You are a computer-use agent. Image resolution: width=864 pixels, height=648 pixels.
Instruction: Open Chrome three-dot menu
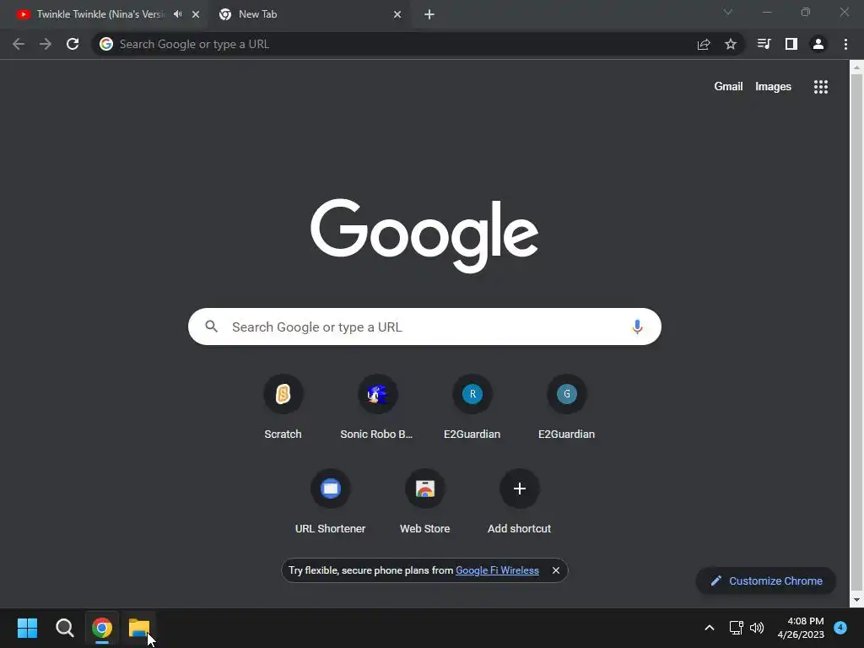coord(845,44)
